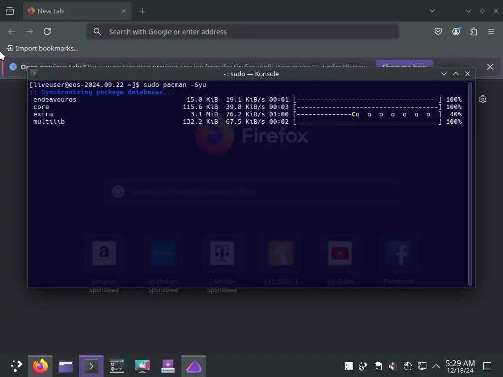Click the Konsole vertical scrollbar
This screenshot has height=377, width=503.
point(470,184)
